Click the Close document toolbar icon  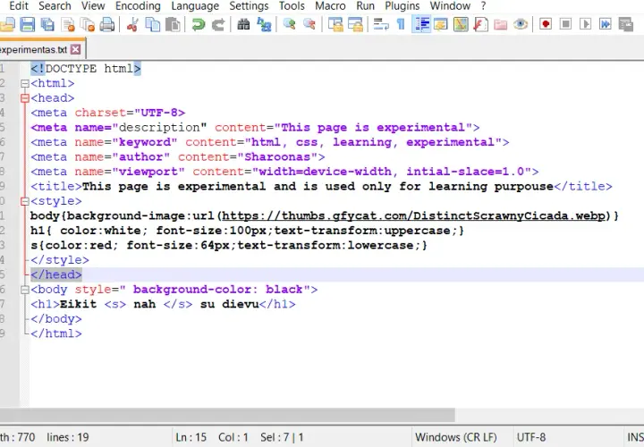68,25
